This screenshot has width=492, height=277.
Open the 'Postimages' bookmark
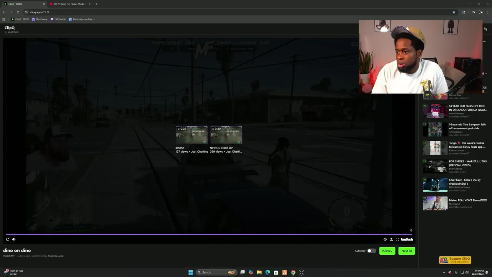(x=82, y=19)
